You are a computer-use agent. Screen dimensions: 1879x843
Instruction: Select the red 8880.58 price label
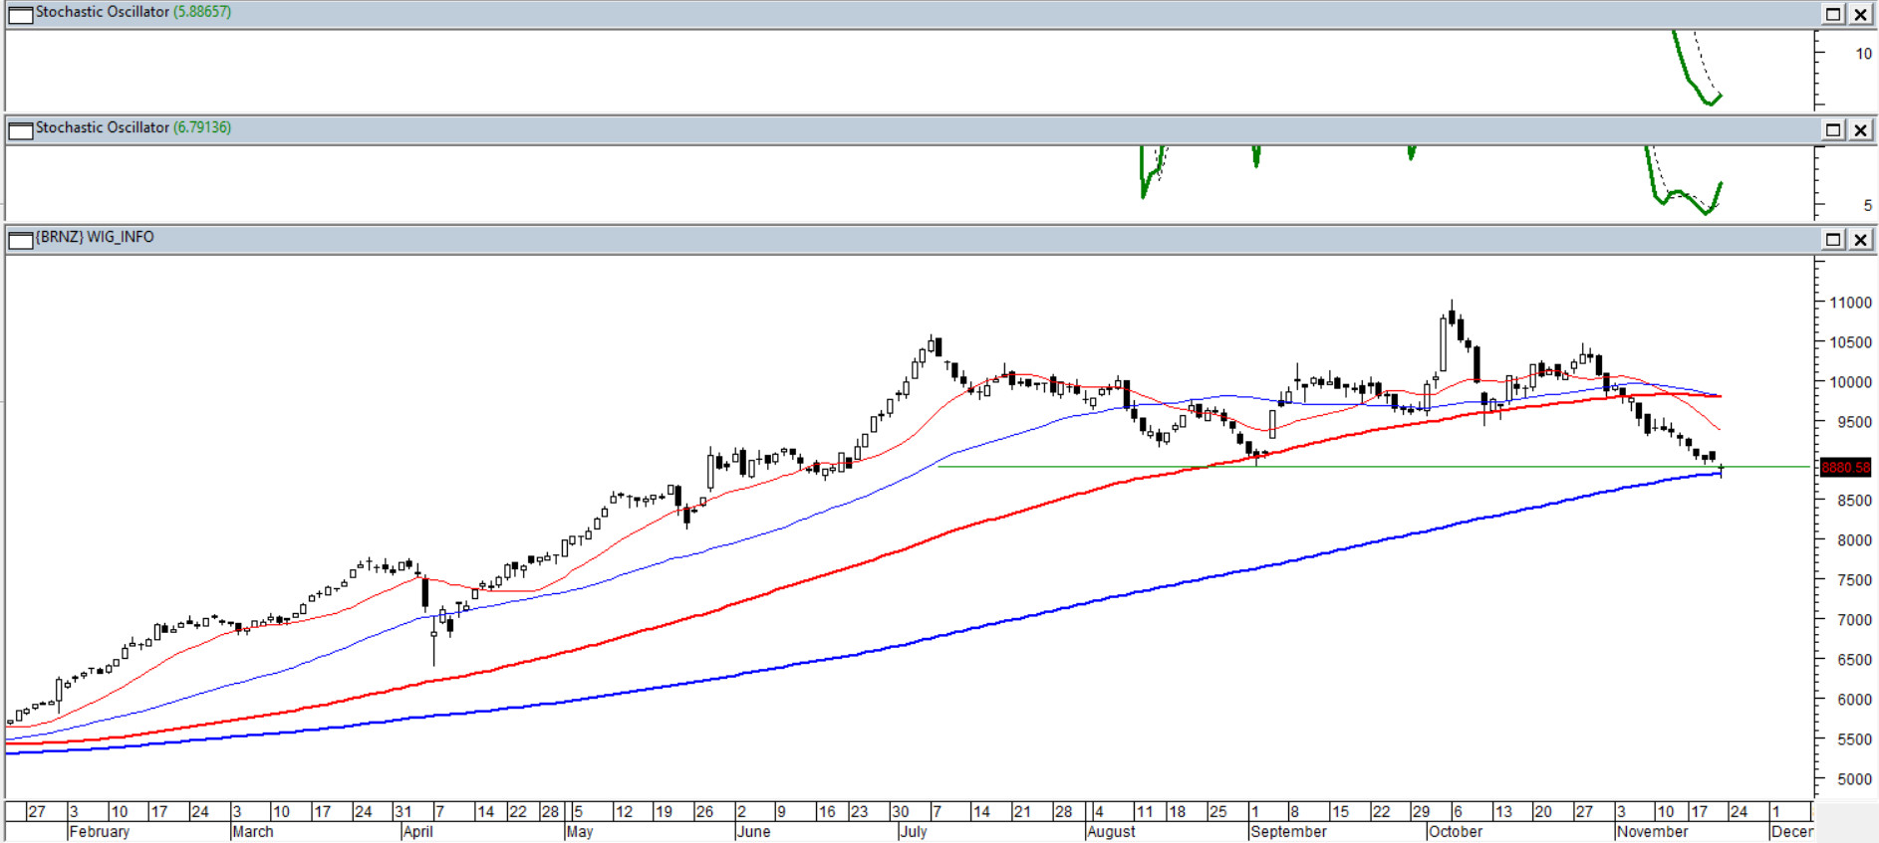tap(1845, 467)
